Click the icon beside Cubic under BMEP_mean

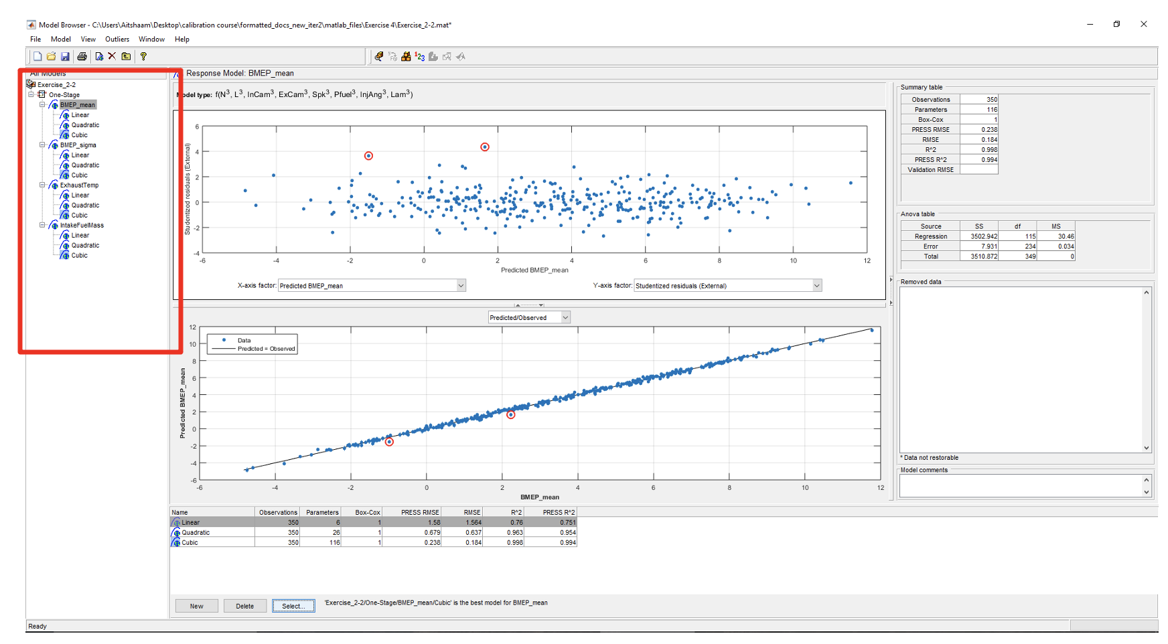[65, 135]
